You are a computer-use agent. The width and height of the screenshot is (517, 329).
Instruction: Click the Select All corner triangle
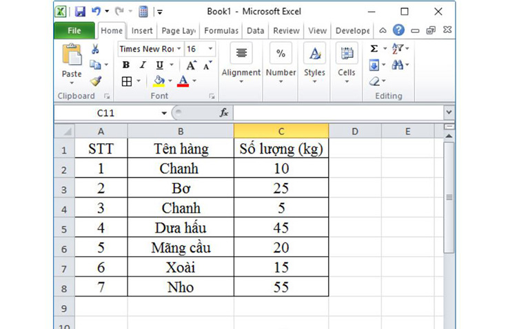click(64, 131)
